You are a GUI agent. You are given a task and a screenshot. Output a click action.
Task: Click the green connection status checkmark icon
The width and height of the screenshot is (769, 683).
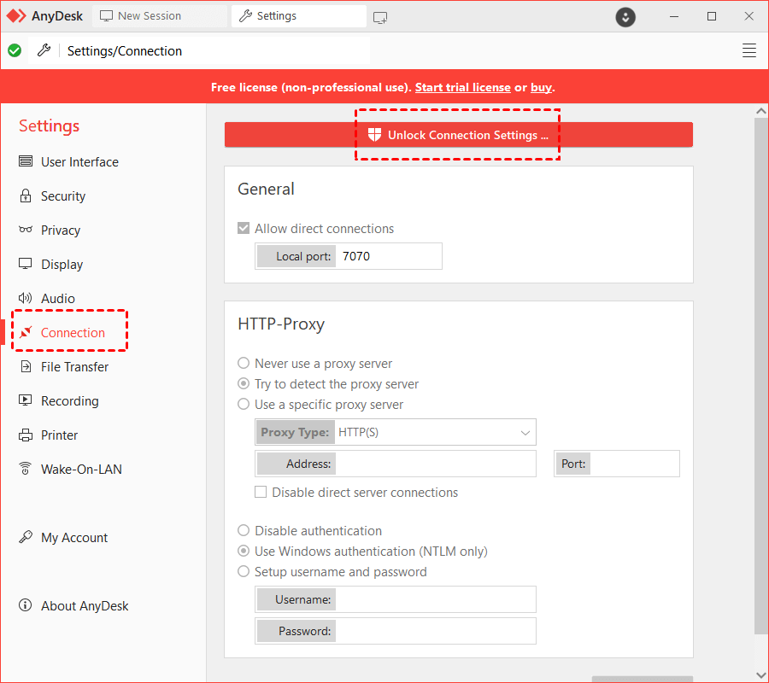tap(15, 50)
